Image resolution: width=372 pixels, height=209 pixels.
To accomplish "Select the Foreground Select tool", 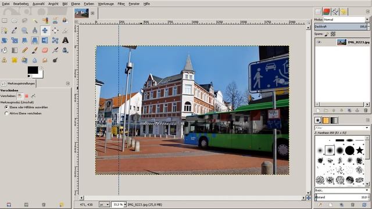I will (65, 21).
